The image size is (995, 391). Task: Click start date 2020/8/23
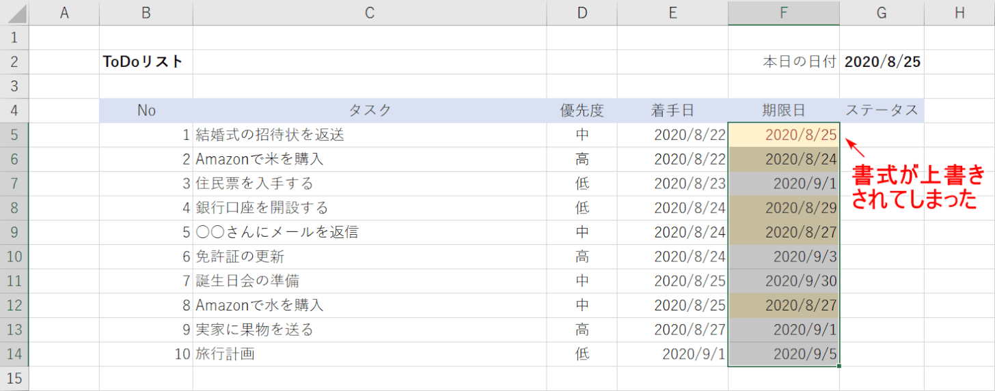point(673,184)
